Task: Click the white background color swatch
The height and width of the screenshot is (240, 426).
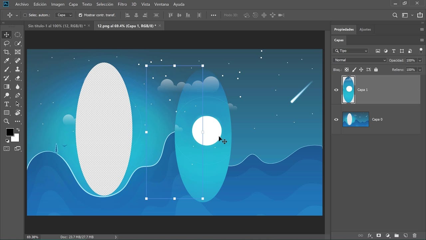Action: [16, 138]
